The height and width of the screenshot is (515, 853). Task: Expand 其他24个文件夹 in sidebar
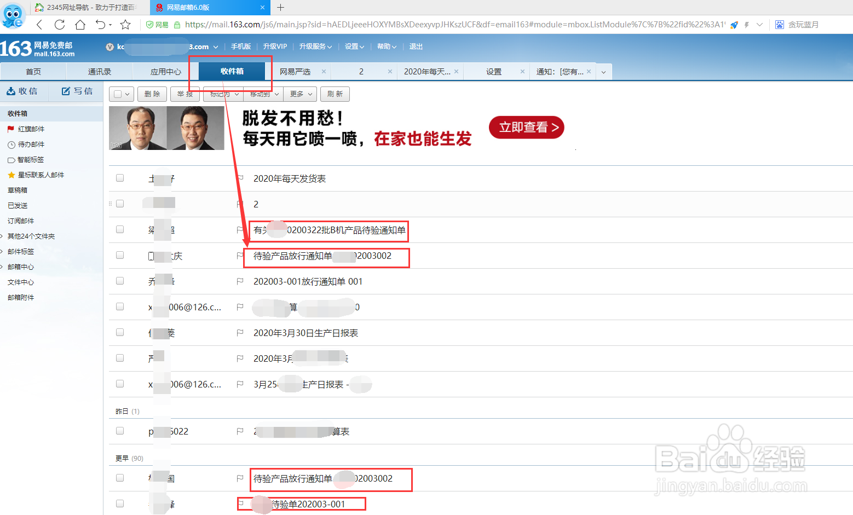[x=2, y=236]
